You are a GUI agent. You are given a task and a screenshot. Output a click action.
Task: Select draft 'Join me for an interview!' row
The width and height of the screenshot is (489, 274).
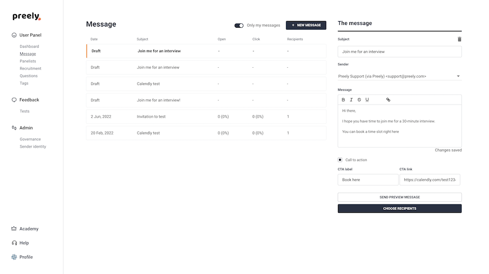(x=206, y=100)
